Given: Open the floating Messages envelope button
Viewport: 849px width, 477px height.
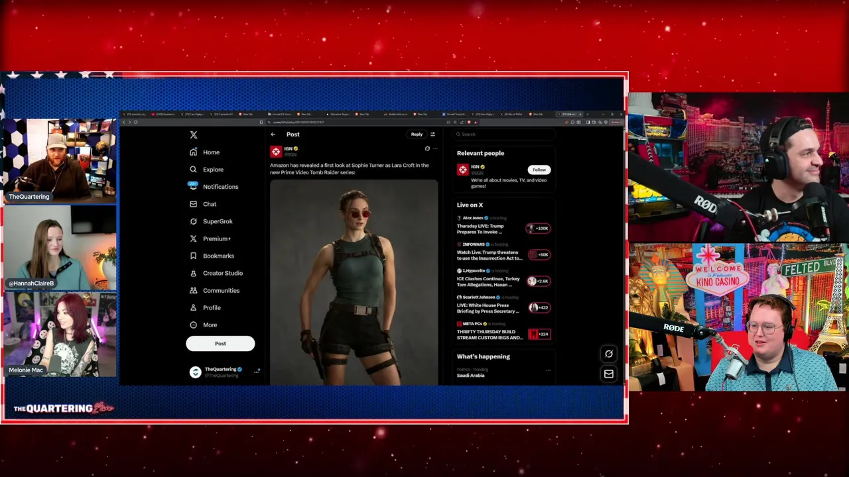Looking at the screenshot, I should 609,374.
